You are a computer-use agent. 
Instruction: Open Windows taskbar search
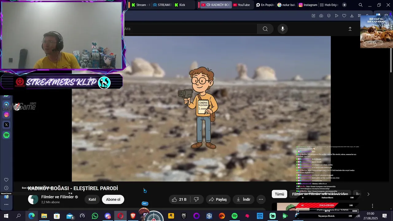pyautogui.click(x=18, y=216)
